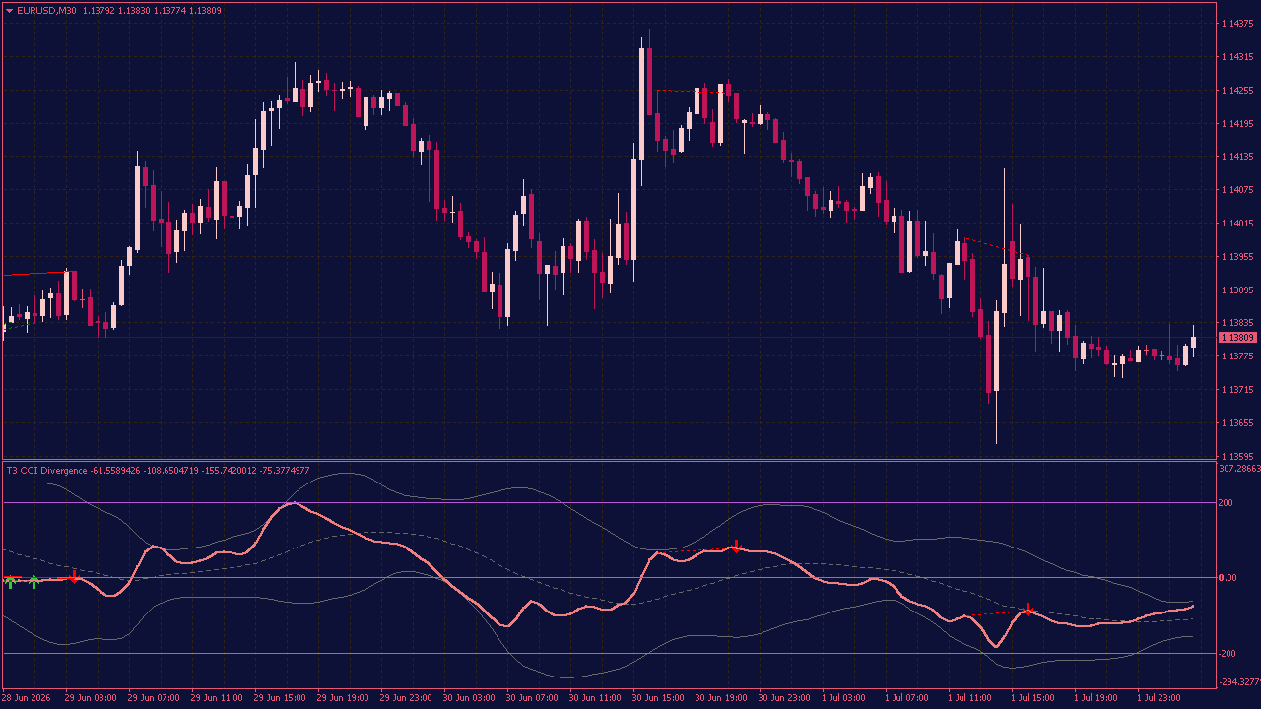Click the 1 Jul 15:00 time label
The width and height of the screenshot is (1261, 709).
tap(1033, 697)
